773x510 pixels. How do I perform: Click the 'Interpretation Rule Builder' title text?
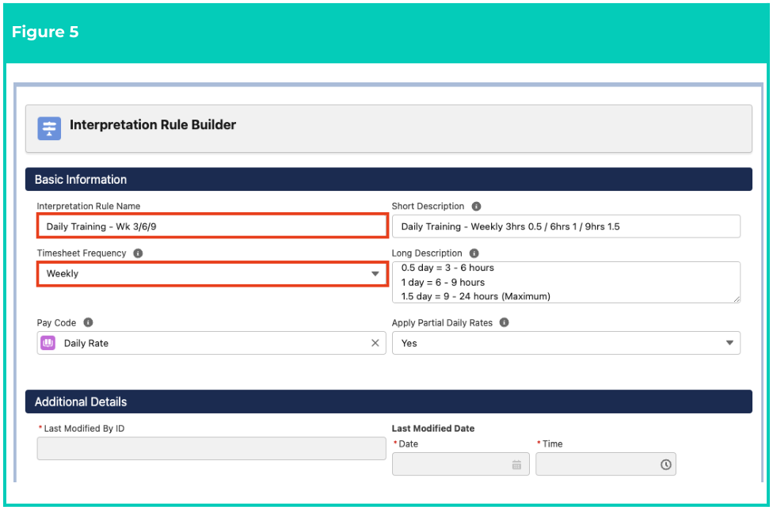coord(153,124)
